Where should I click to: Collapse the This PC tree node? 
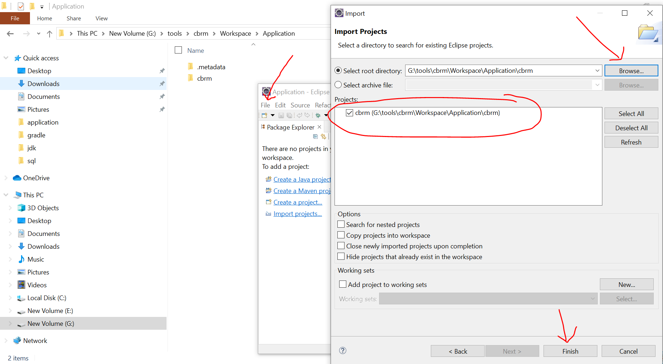point(6,195)
